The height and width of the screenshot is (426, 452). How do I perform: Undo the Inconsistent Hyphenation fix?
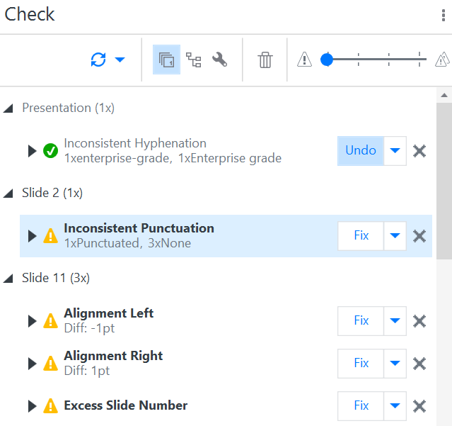click(x=361, y=151)
